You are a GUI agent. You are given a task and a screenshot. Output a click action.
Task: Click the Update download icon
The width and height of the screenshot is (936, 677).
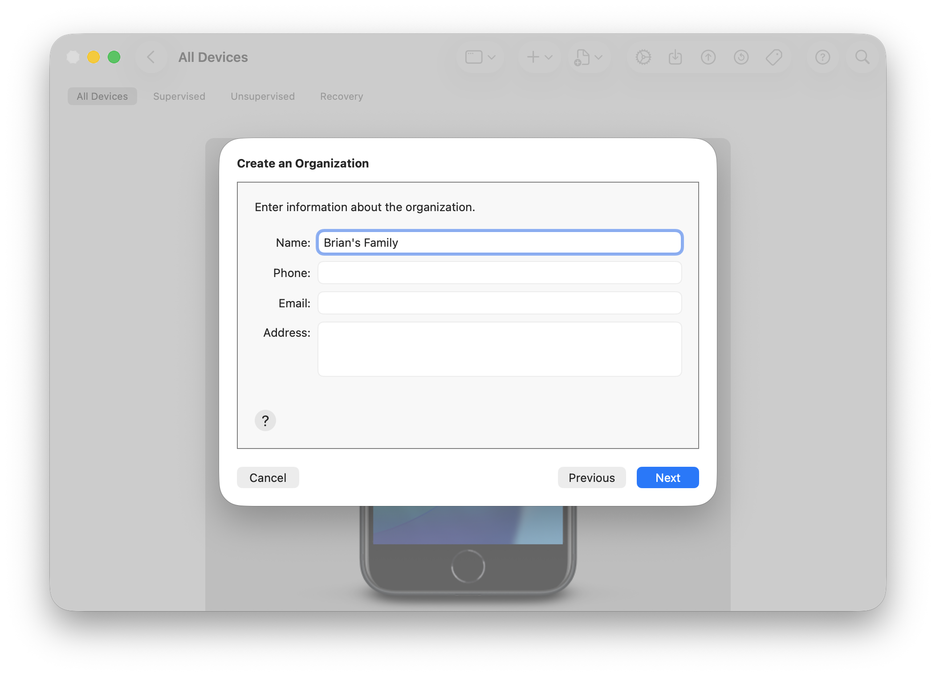[676, 57]
